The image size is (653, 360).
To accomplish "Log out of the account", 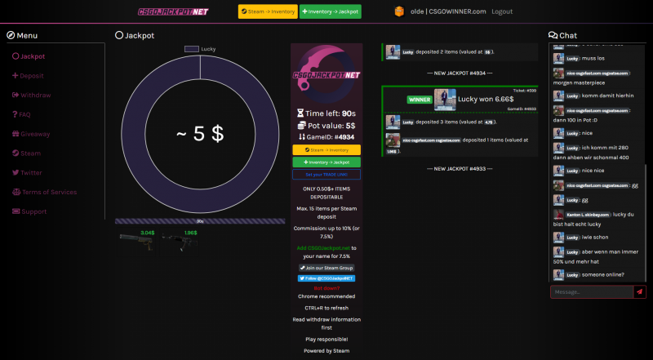I will (x=502, y=11).
